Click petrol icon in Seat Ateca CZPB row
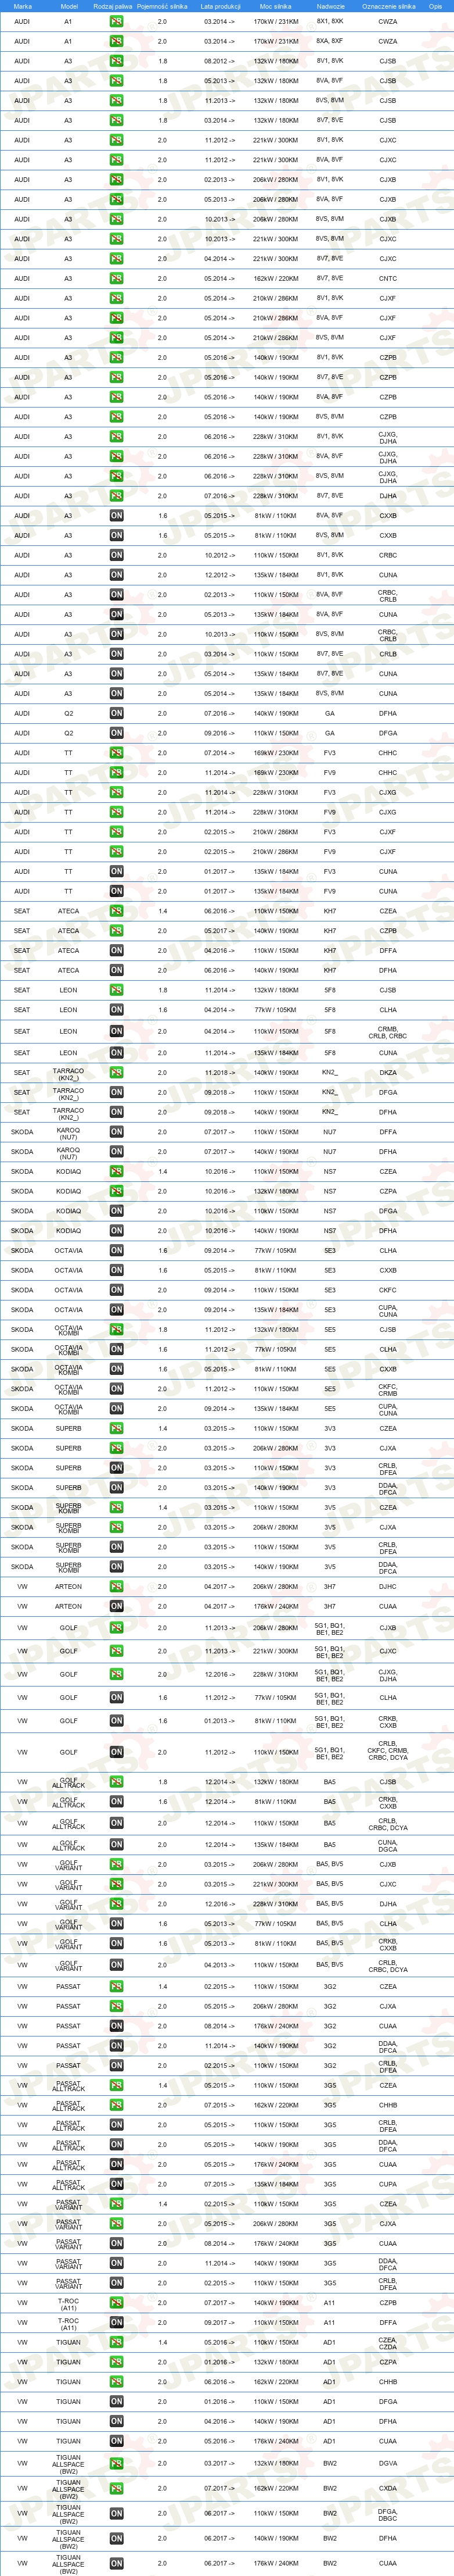 point(117,931)
